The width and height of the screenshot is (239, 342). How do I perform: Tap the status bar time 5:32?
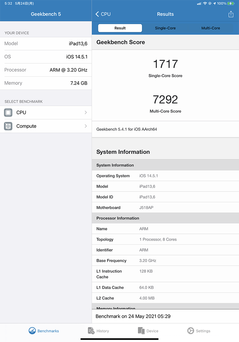click(8, 4)
